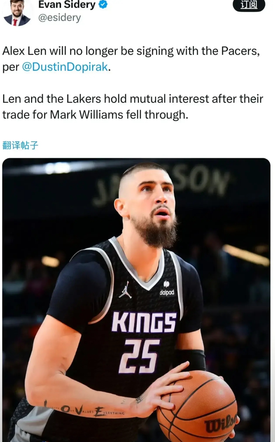Click the 翻译帖子 translate post link
Image resolution: width=275 pixels, height=442 pixels.
[20, 145]
